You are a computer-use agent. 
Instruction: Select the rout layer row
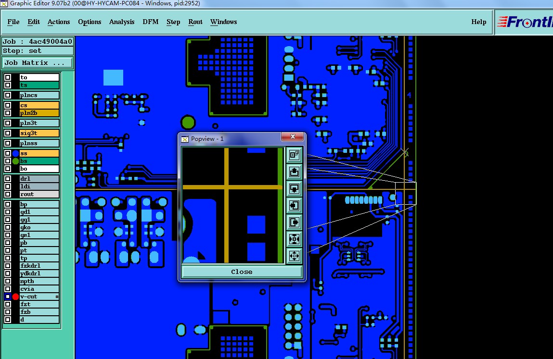[x=39, y=194]
